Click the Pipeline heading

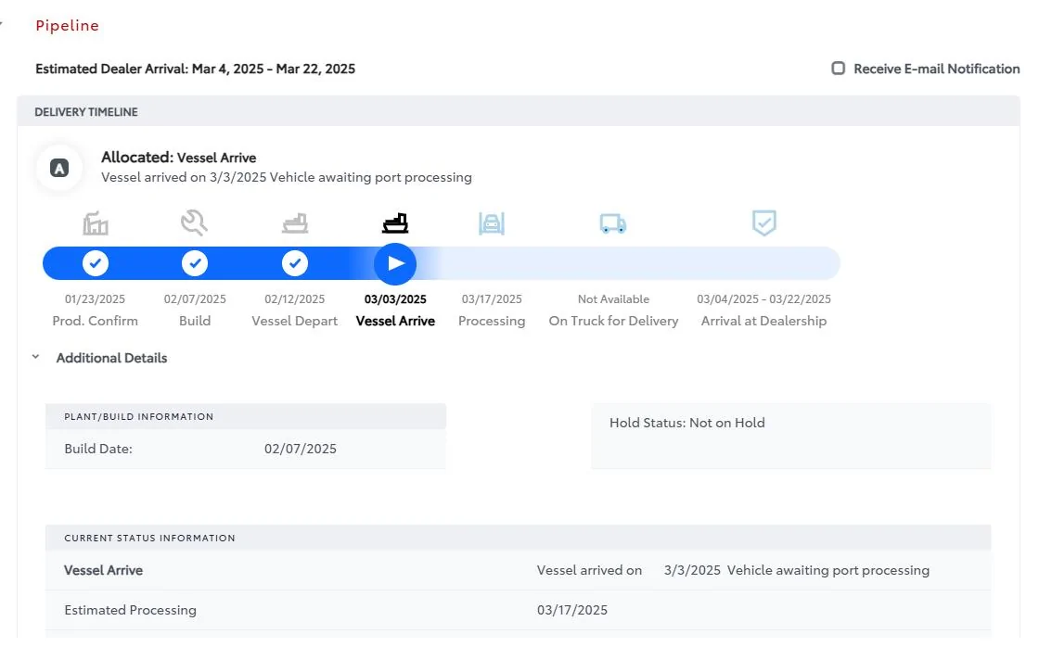[x=67, y=26]
